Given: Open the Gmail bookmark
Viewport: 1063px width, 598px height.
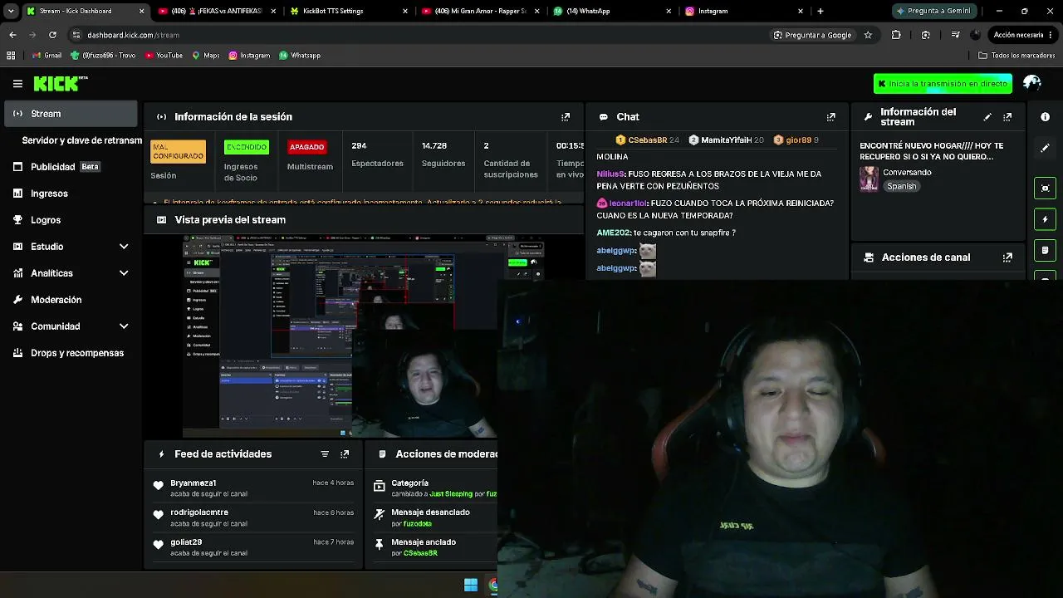Looking at the screenshot, I should (x=47, y=56).
